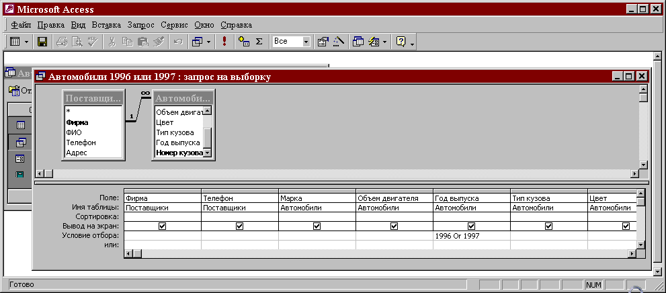Open the Вид menu
666x293 pixels.
point(78,25)
